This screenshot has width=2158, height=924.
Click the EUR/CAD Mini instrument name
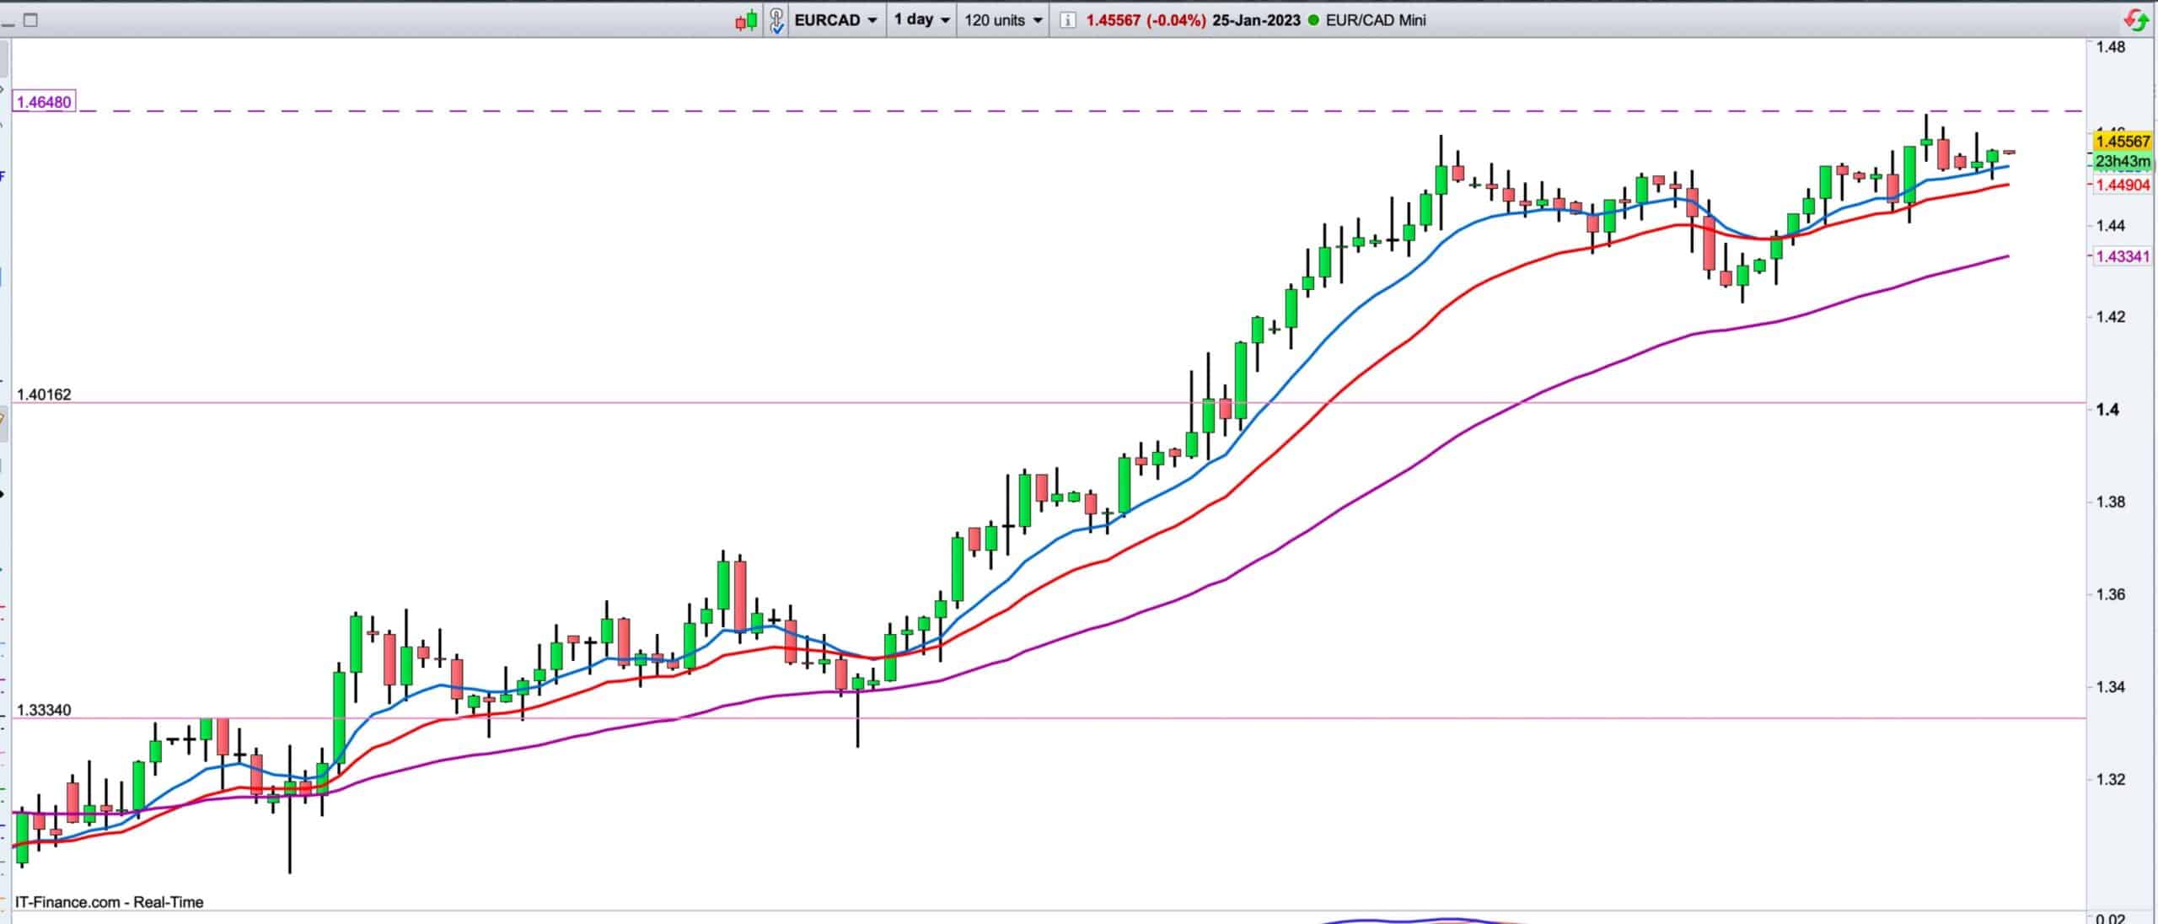pyautogui.click(x=1376, y=20)
